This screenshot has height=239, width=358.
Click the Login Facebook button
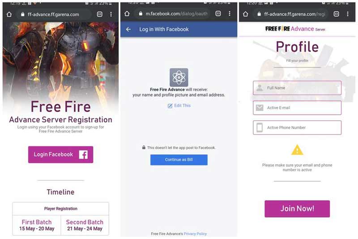tap(60, 155)
